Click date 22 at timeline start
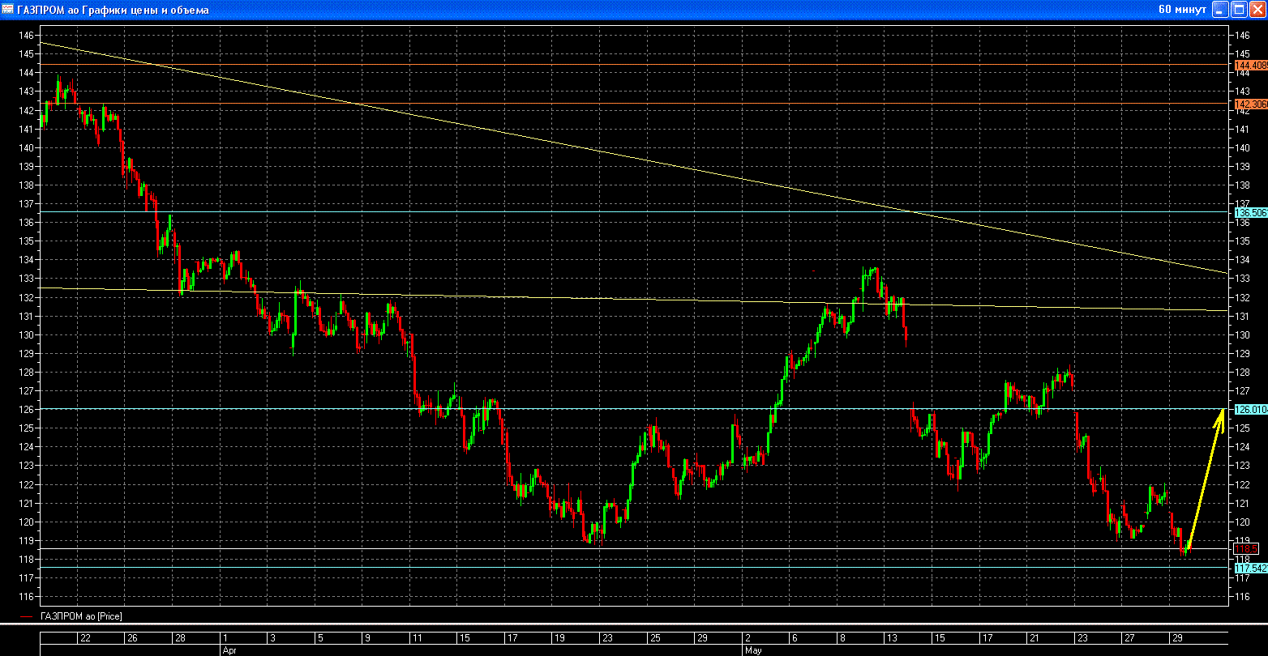The height and width of the screenshot is (656, 1268). tap(84, 638)
